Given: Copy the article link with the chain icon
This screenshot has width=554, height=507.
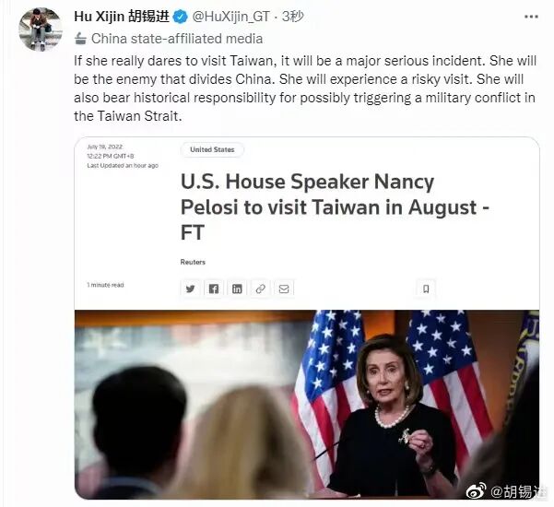Looking at the screenshot, I should pyautogui.click(x=260, y=289).
